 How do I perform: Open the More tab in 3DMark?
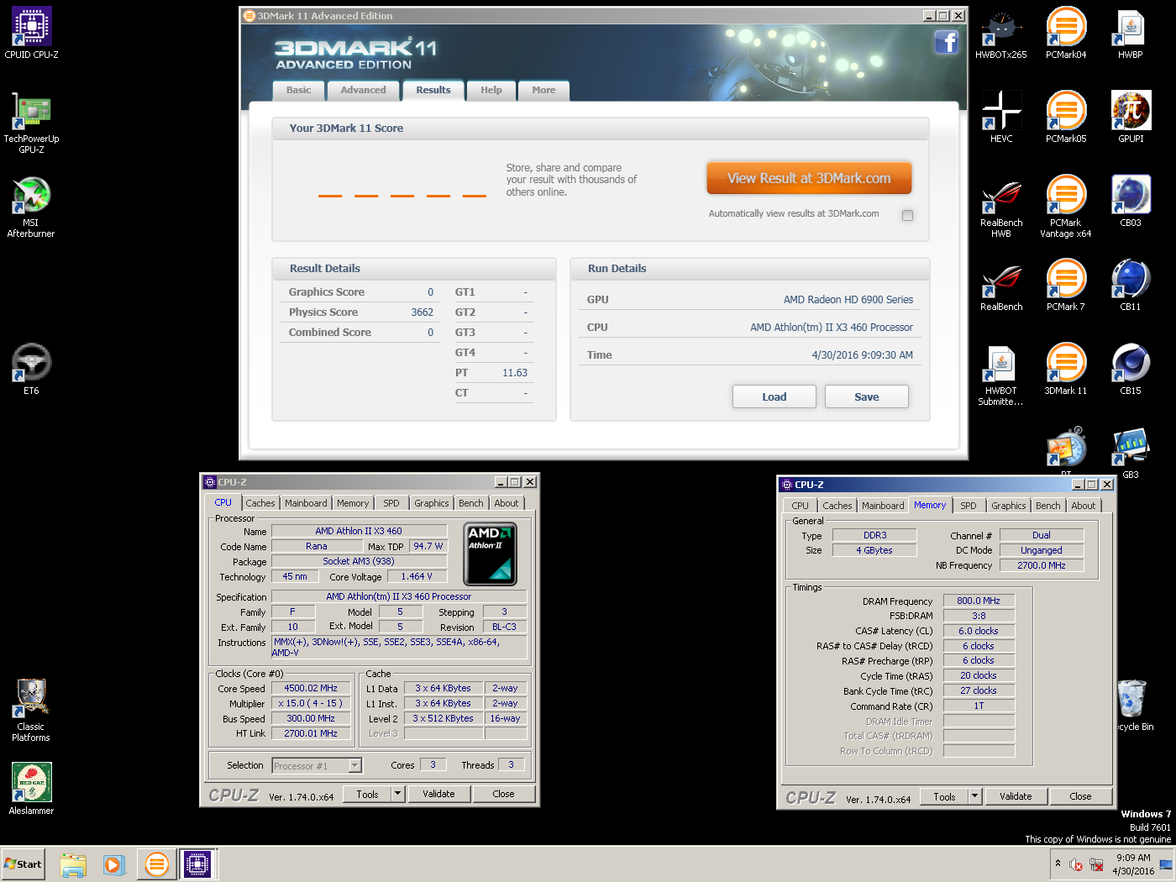543,91
